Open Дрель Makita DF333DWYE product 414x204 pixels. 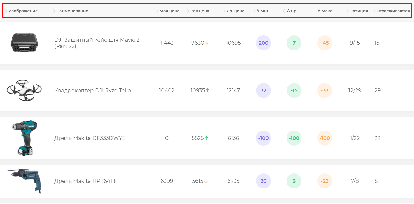[90, 138]
